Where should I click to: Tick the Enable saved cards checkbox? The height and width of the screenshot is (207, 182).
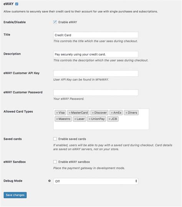pos(55,139)
